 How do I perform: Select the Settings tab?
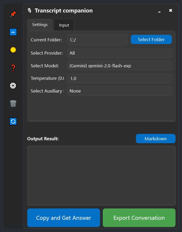40,25
